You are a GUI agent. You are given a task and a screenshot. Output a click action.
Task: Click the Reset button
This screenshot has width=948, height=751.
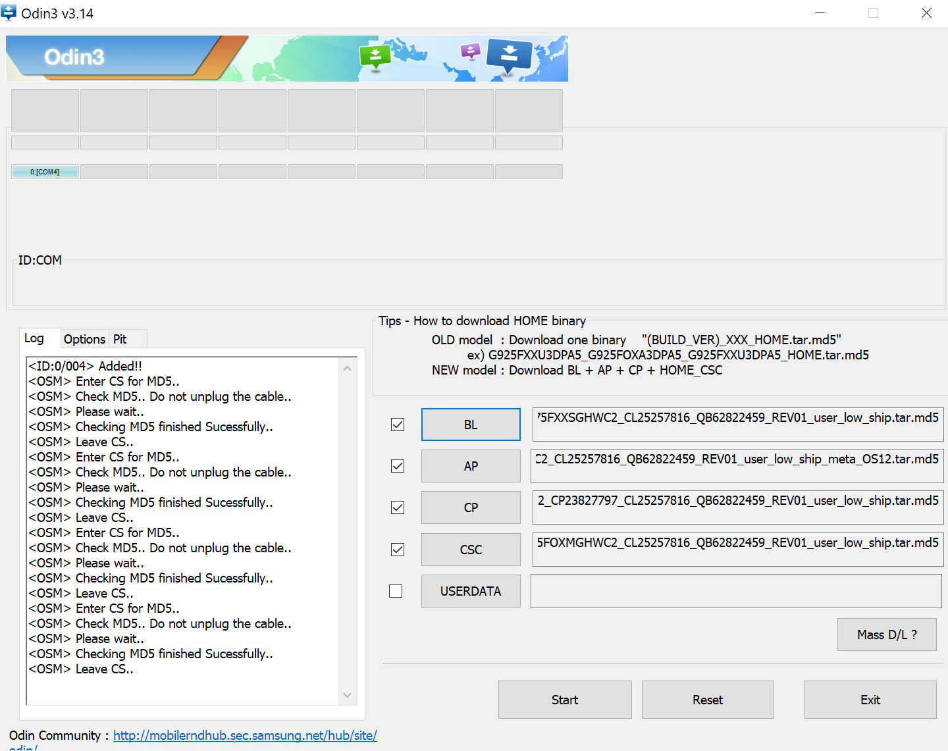708,700
